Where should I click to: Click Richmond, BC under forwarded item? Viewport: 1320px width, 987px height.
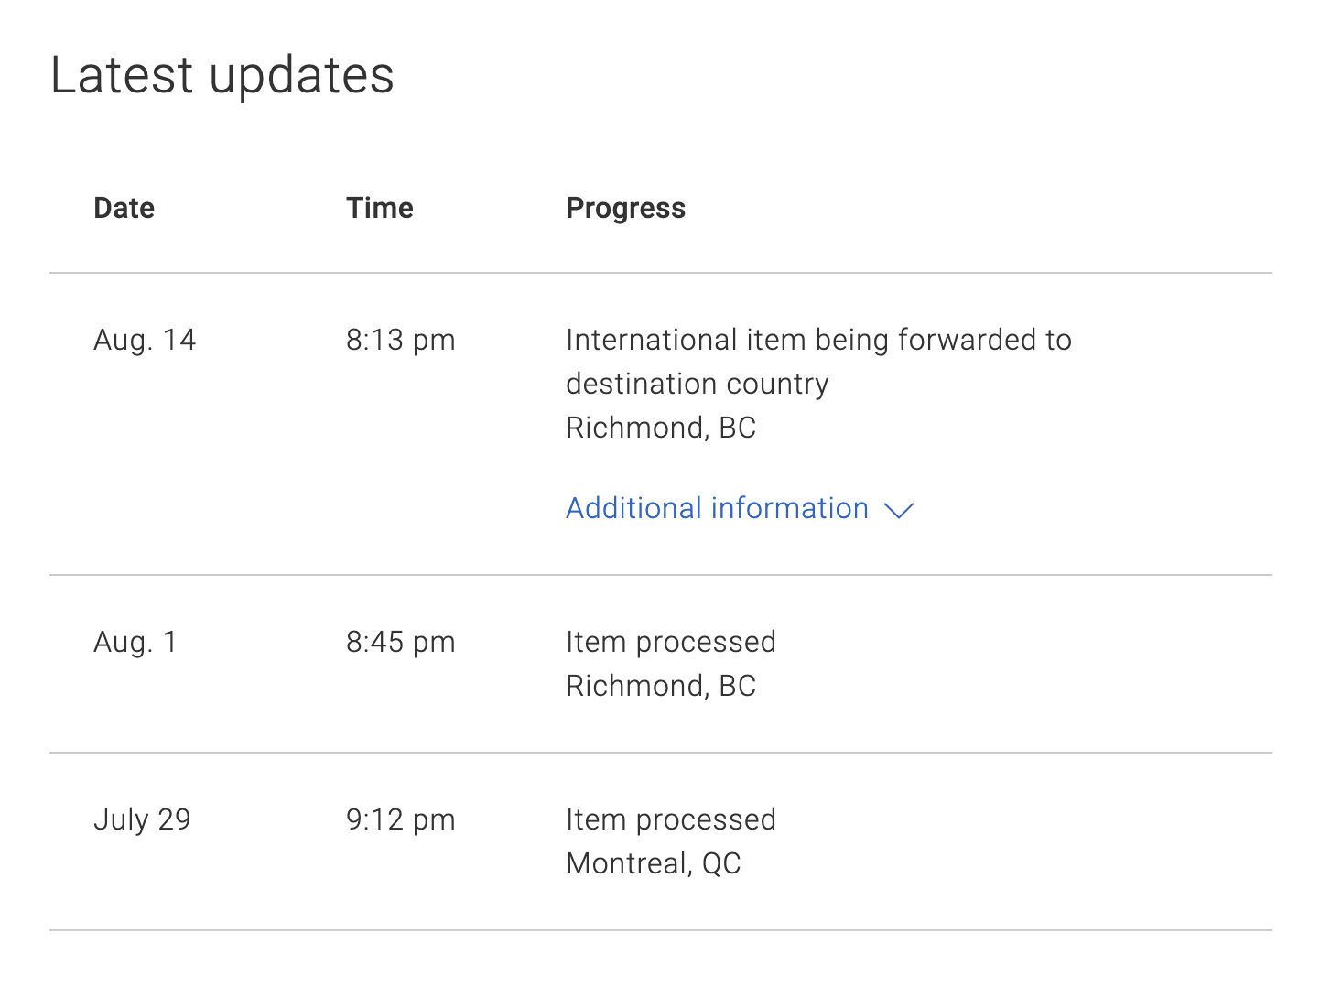click(x=661, y=428)
